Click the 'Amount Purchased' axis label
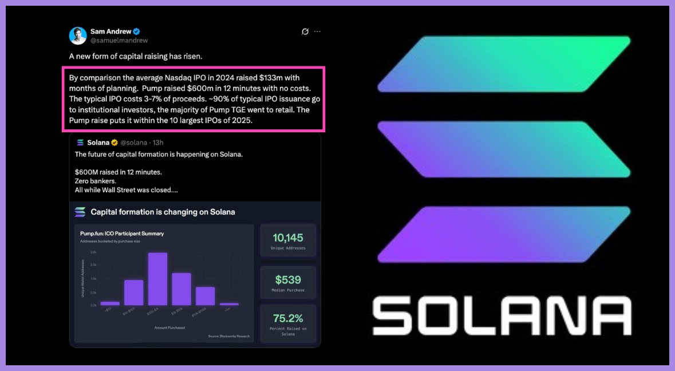Screen dimensions: 675x371 tap(169, 328)
